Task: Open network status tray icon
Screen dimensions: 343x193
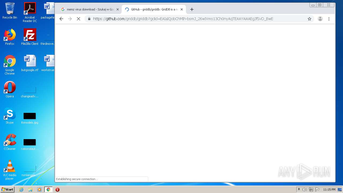Action: click(x=311, y=190)
